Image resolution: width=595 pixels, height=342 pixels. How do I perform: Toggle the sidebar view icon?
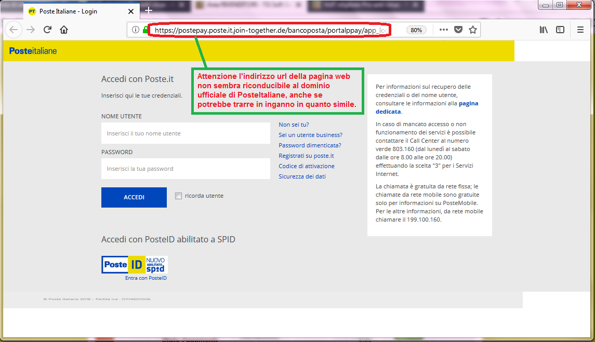(560, 30)
